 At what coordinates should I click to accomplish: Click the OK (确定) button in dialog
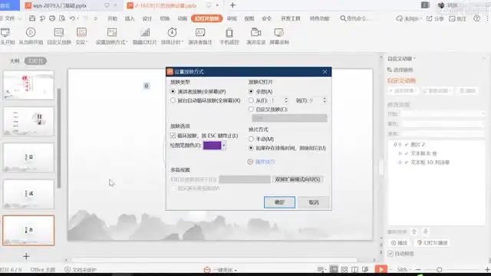coord(279,202)
